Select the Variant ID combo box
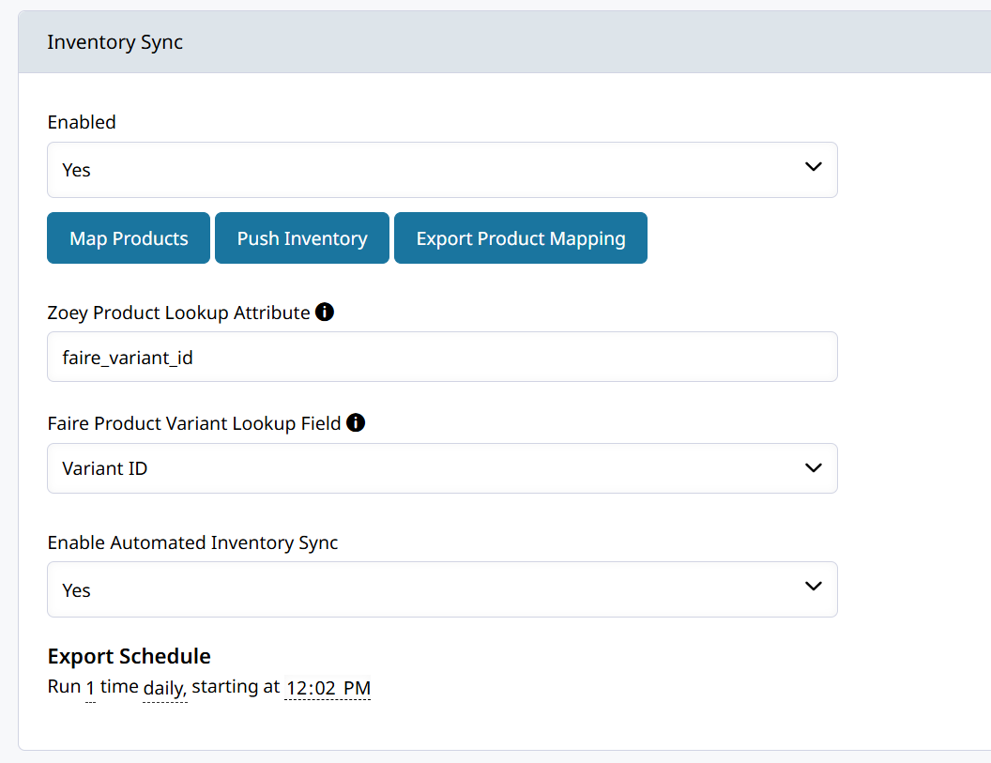This screenshot has height=763, width=991. (442, 468)
